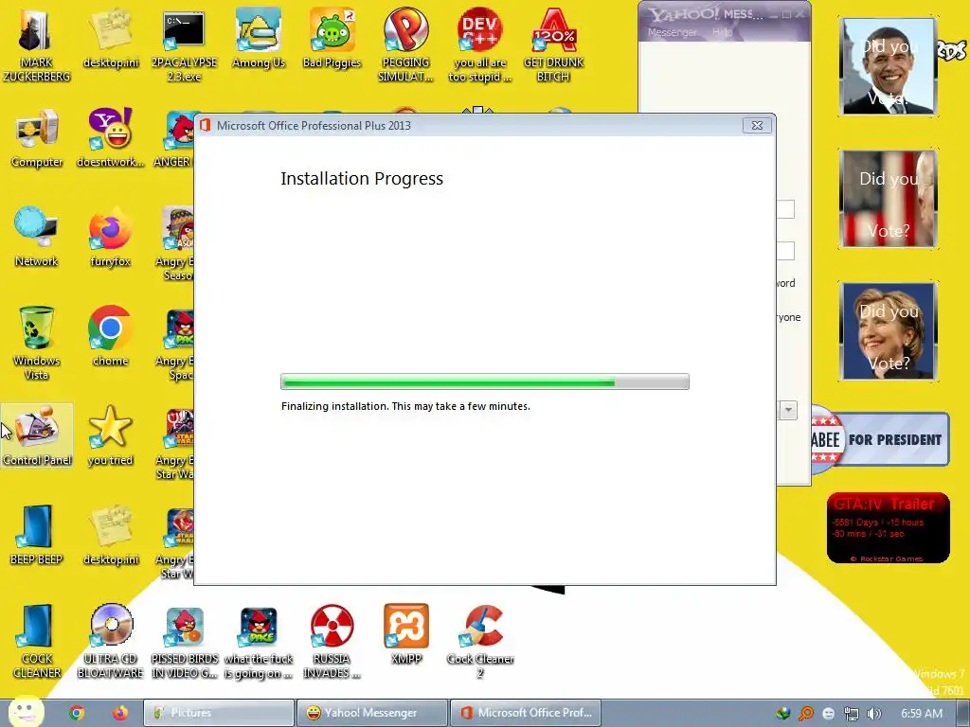Select the Bad Piggies shortcut
Screen dimensions: 970x727
tap(332, 38)
